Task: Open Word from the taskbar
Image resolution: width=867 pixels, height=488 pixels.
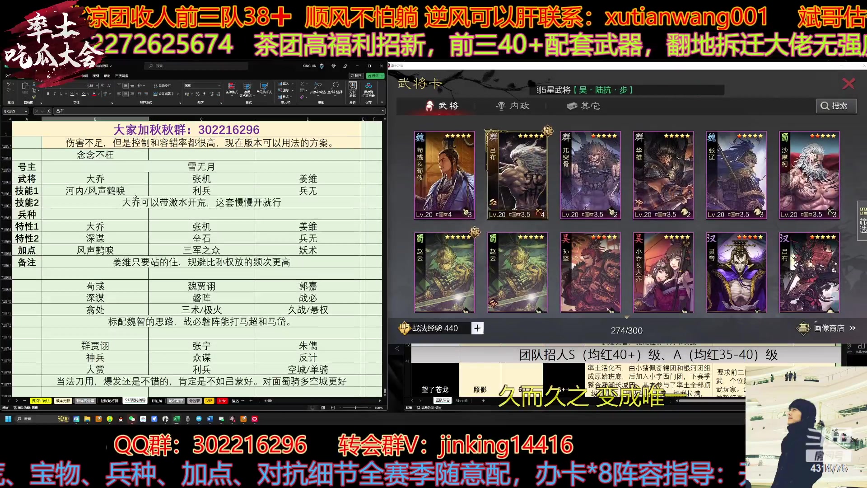Action: pos(210,419)
